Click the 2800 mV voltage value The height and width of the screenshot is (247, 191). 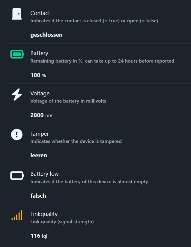[x=41, y=115]
